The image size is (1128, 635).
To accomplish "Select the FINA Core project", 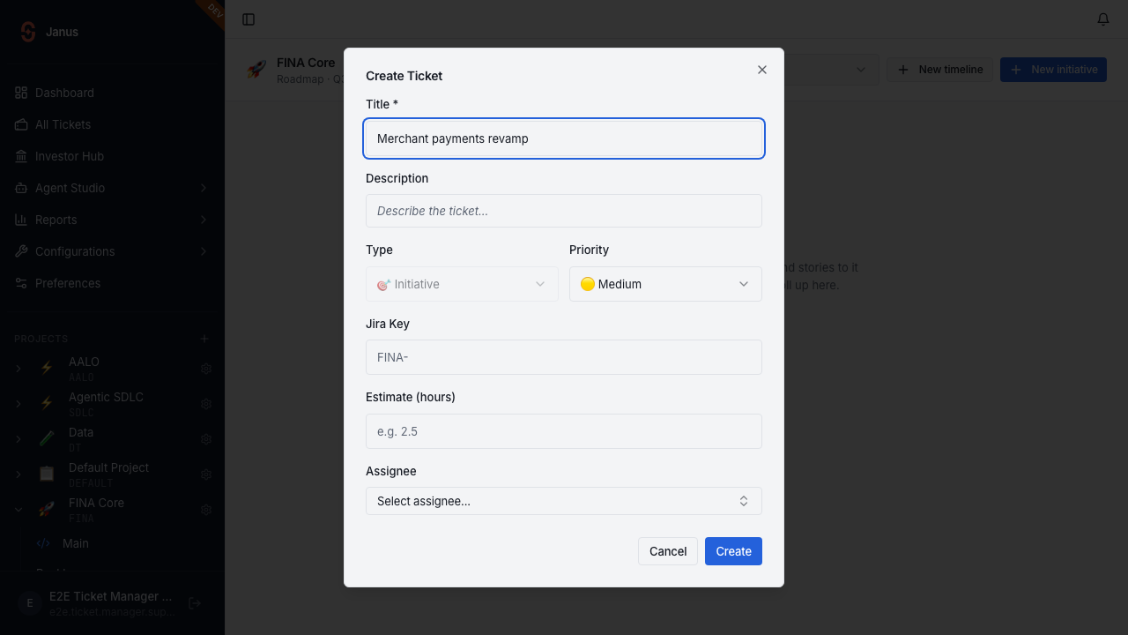I will (96, 503).
